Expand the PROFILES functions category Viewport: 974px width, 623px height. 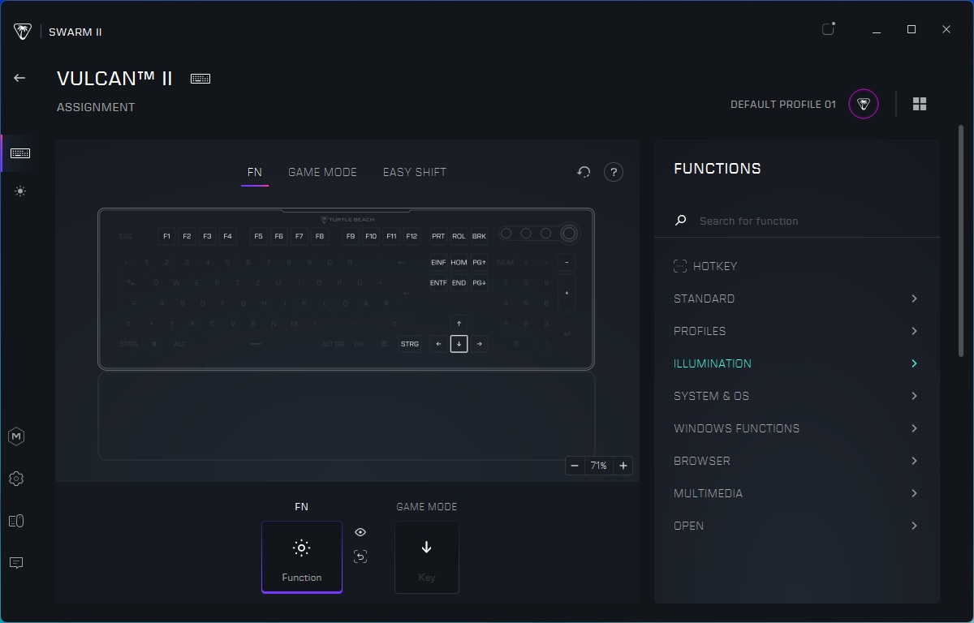click(x=796, y=331)
